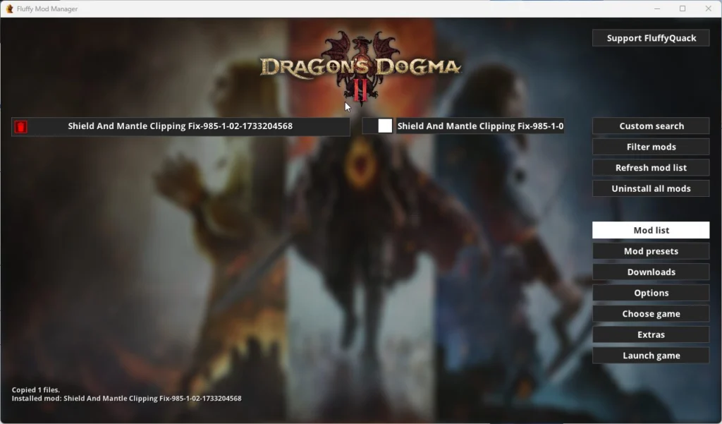Maximize the Fluffy Mod Manager window
The image size is (722, 424).
683,8
